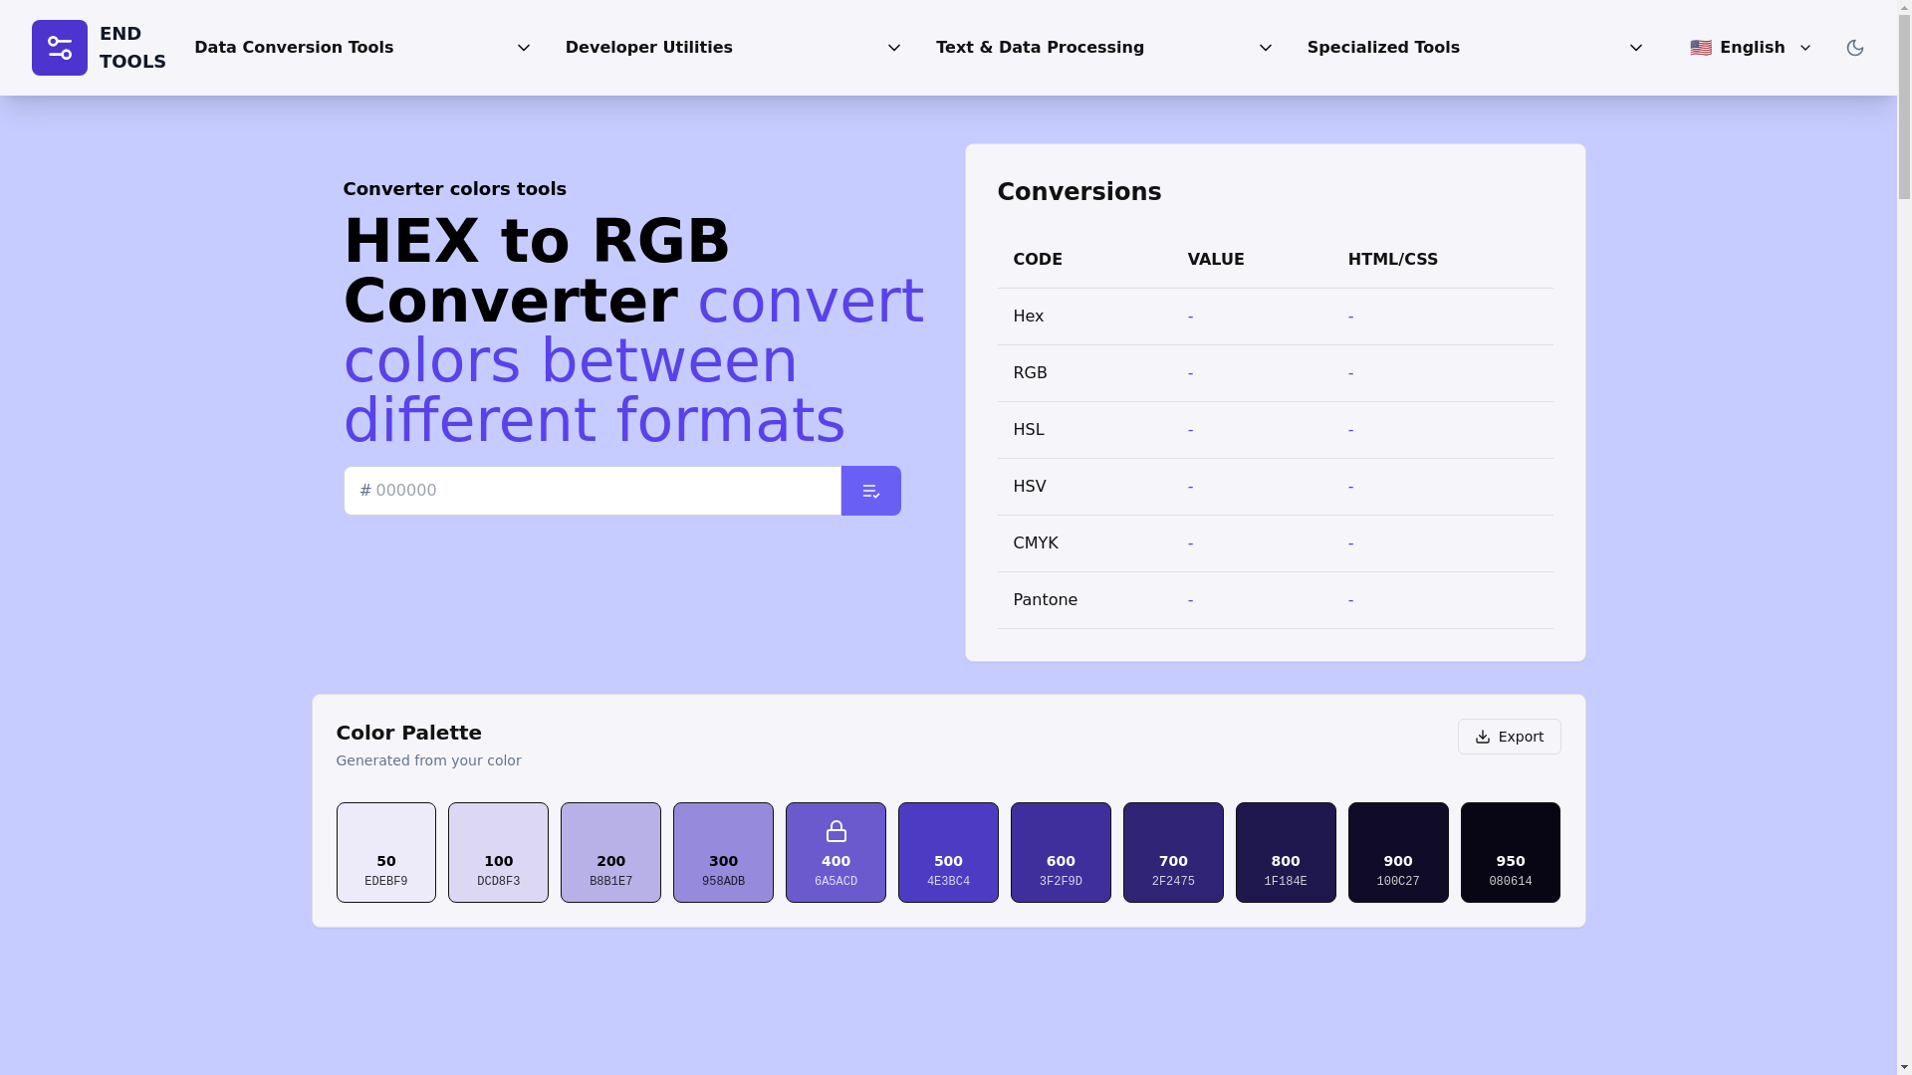The height and width of the screenshot is (1075, 1912).
Task: Expand chevron beside Developer Utilities
Action: 894,48
